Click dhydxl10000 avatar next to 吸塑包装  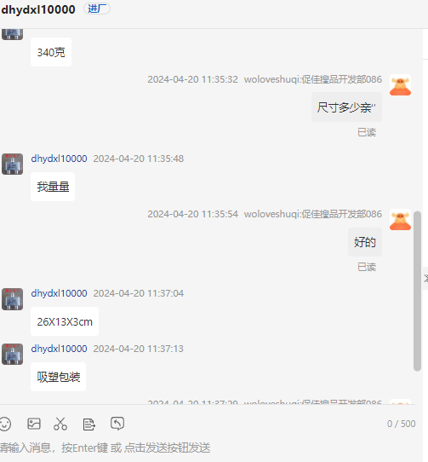[13, 354]
